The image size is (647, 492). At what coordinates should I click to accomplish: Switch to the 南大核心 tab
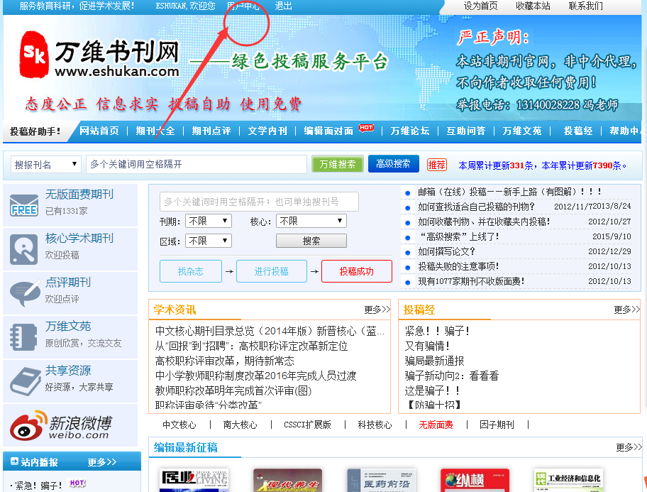pos(240,425)
